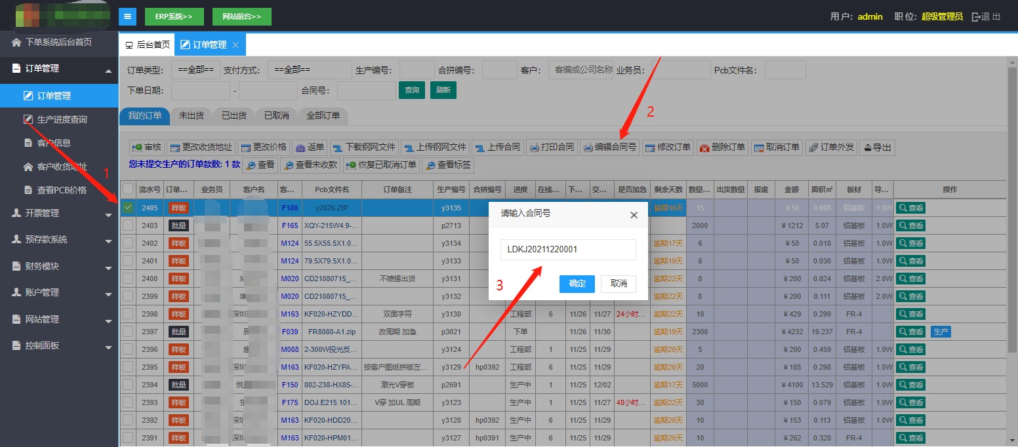Screen dimensions: 1018x447
Task: Click 查看 for order 2403
Action: [910, 225]
